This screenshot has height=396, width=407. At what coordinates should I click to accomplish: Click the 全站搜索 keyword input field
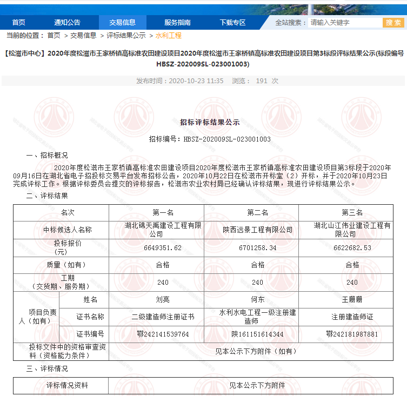pyautogui.click(x=344, y=23)
